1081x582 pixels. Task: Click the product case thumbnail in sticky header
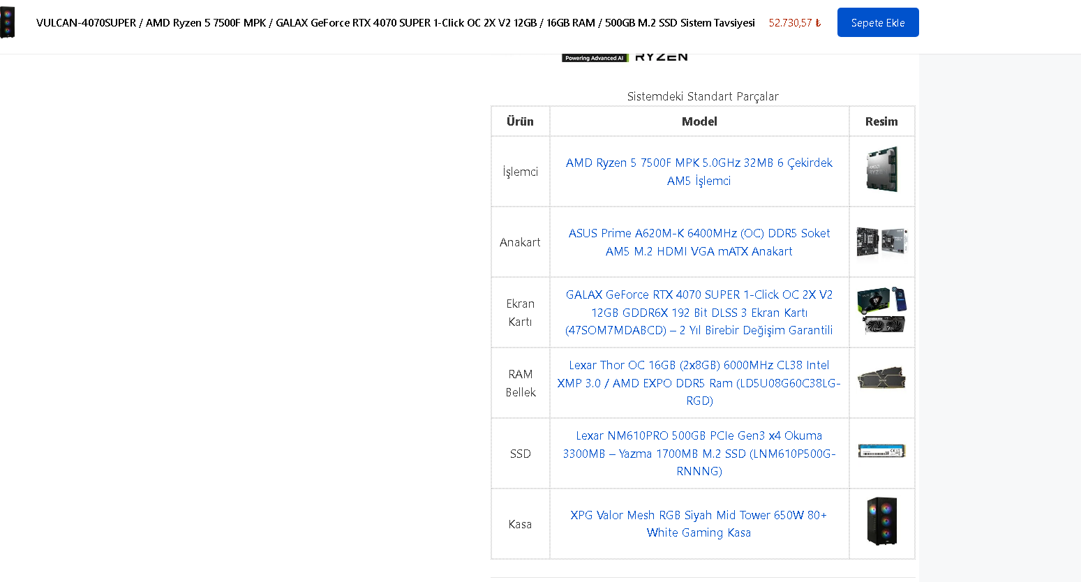(x=8, y=22)
